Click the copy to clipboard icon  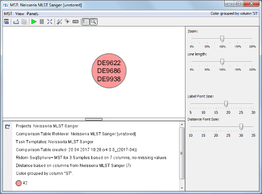(24, 22)
